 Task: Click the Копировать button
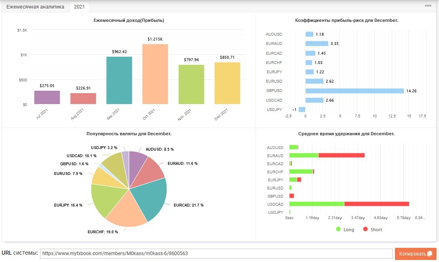click(416, 253)
